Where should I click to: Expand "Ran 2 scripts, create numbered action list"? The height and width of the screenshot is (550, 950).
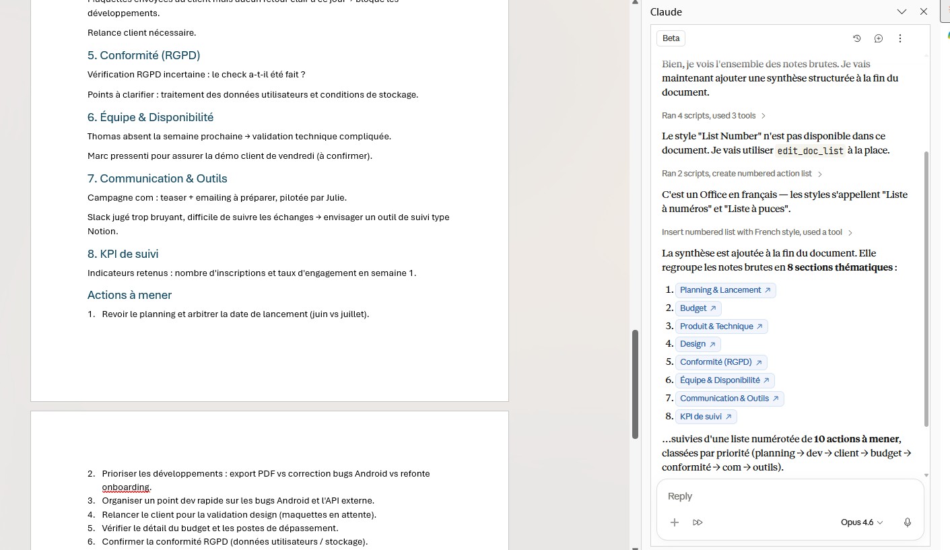tap(742, 174)
